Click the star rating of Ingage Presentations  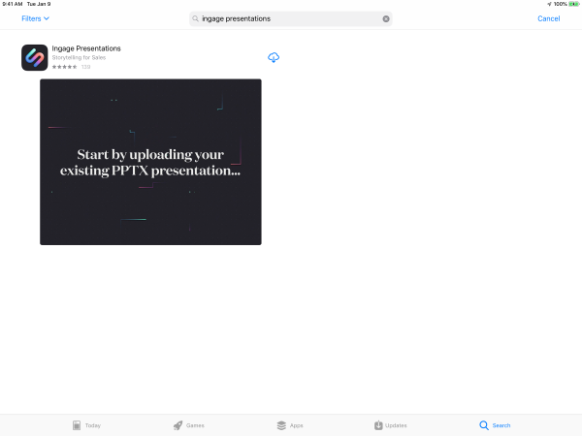point(65,67)
